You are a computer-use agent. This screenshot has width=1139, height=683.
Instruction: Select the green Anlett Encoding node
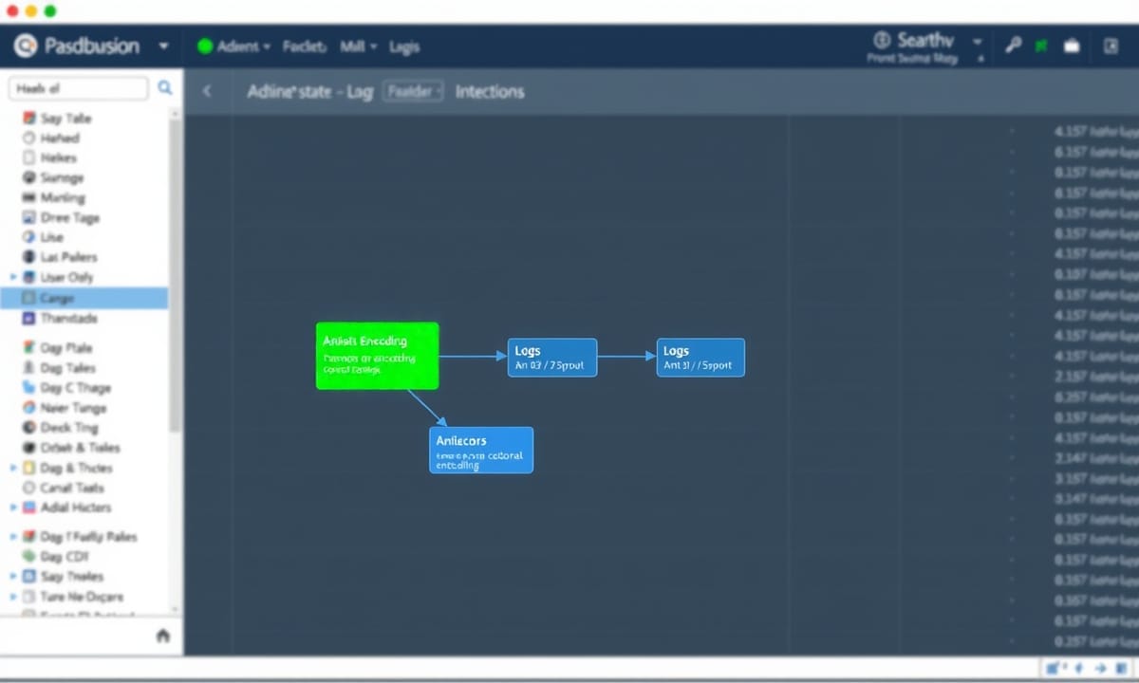pos(377,356)
